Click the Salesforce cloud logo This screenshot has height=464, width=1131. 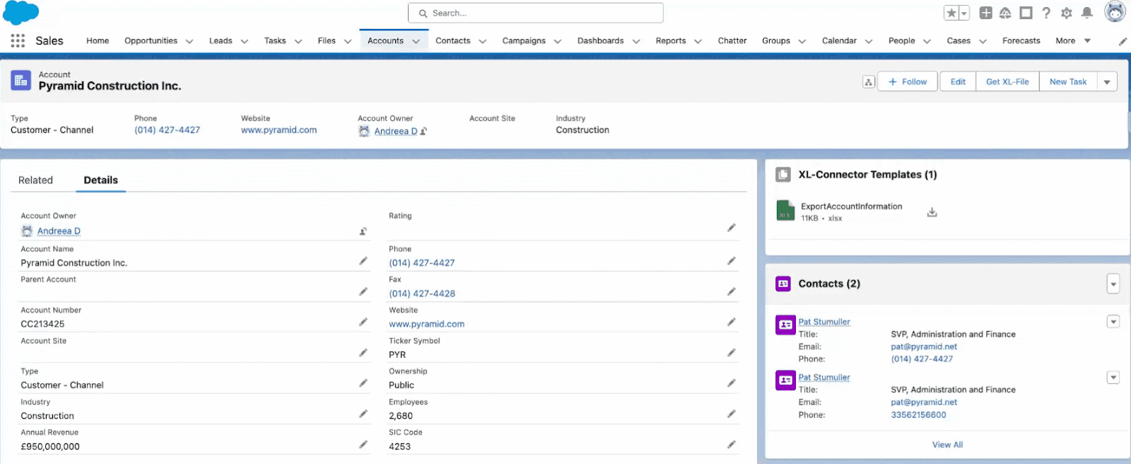point(20,13)
